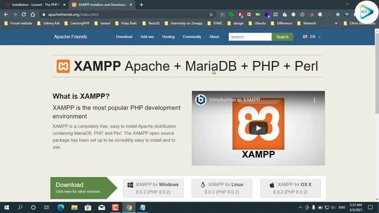Image resolution: width=379 pixels, height=213 pixels.
Task: Open File Explorer from taskbar
Action: pyautogui.click(x=74, y=208)
